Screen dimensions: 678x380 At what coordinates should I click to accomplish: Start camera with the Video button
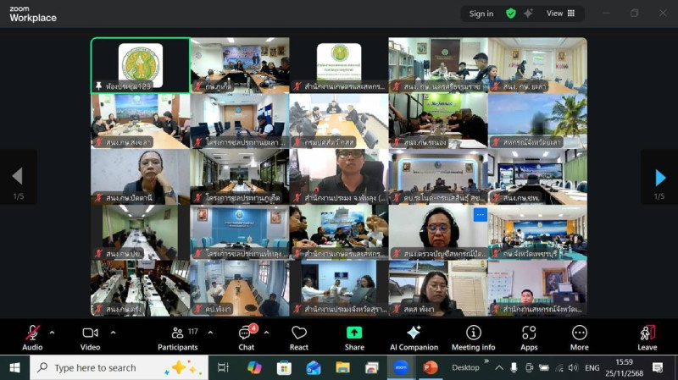(91, 337)
